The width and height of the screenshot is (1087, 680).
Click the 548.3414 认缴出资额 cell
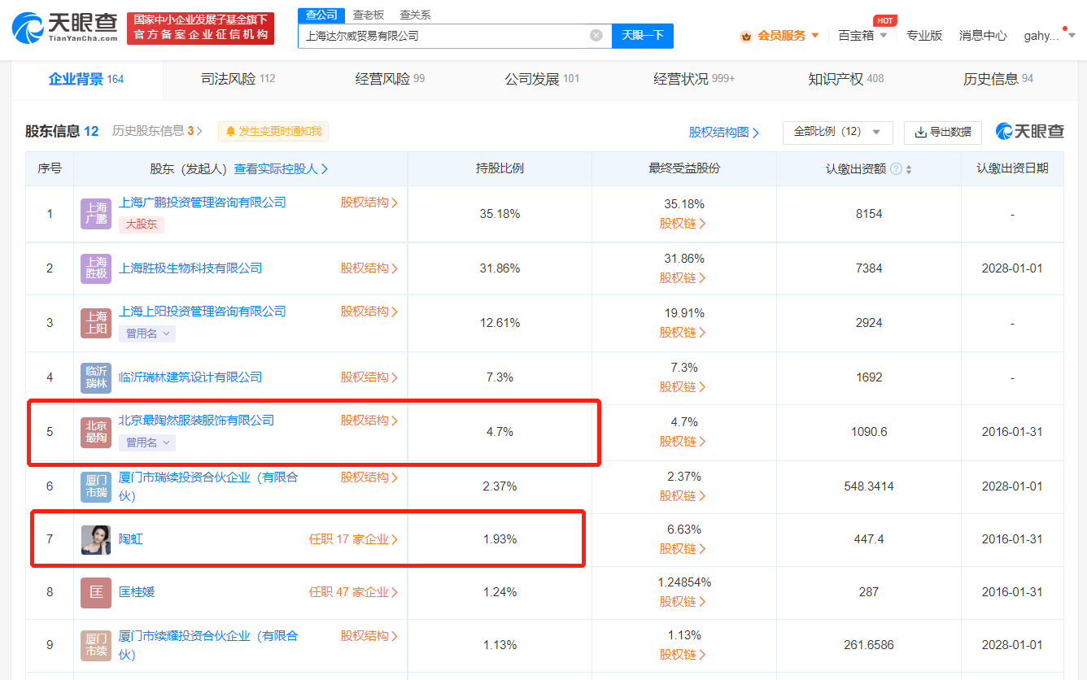pyautogui.click(x=869, y=486)
